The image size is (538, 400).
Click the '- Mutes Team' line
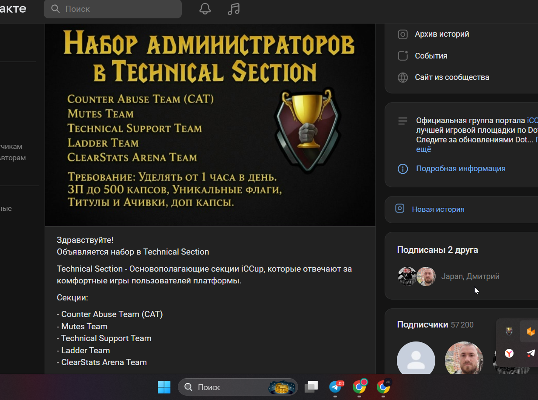[x=82, y=326]
